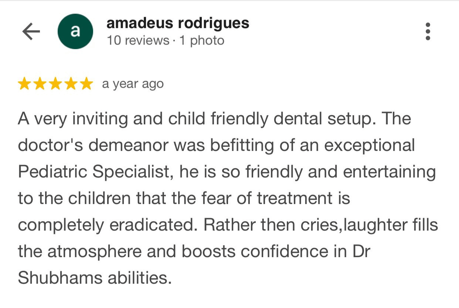The height and width of the screenshot is (308, 459).
Task: Go back using the left arrow
Action: pyautogui.click(x=31, y=32)
